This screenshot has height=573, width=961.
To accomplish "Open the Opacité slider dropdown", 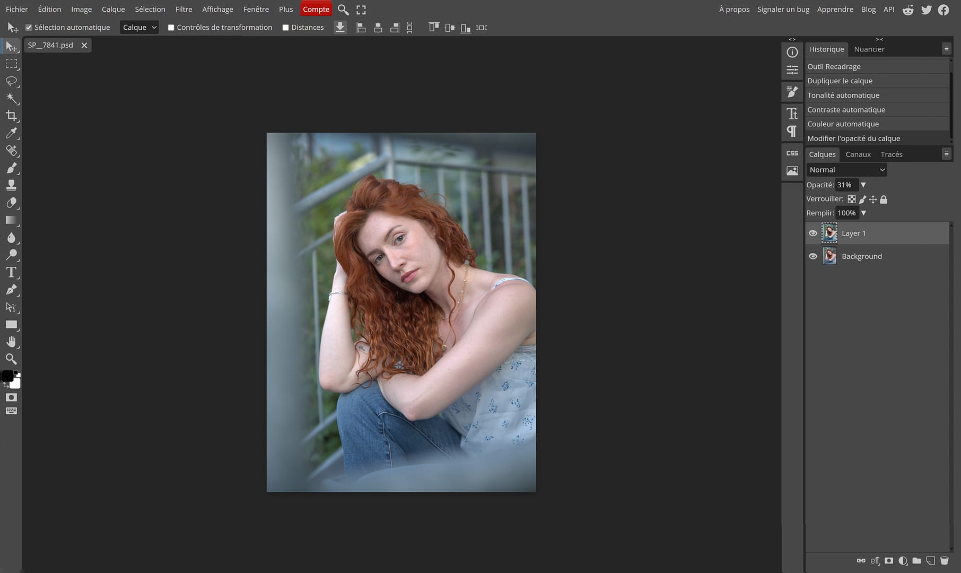I will 863,185.
